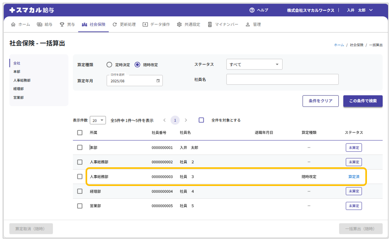Open the ステータス dropdown
392x242 pixels.
254,64
